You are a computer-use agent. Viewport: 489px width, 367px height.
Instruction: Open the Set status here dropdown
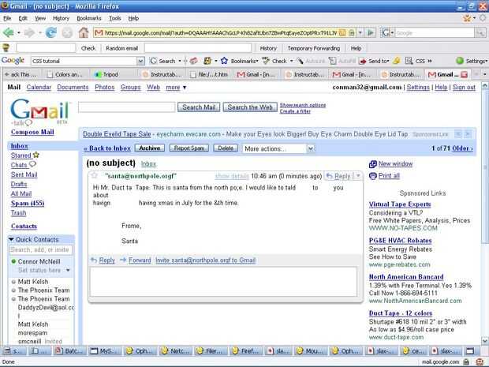[68, 270]
